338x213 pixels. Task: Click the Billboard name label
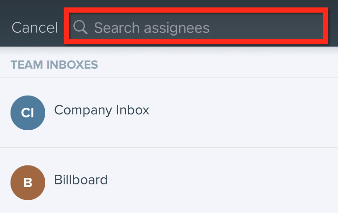pos(81,180)
